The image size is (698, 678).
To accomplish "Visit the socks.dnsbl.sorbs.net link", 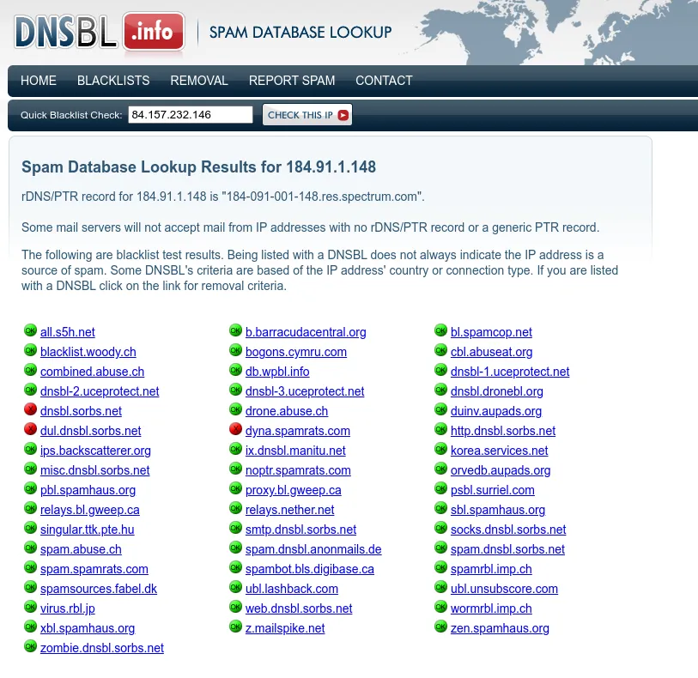I will click(x=508, y=530).
